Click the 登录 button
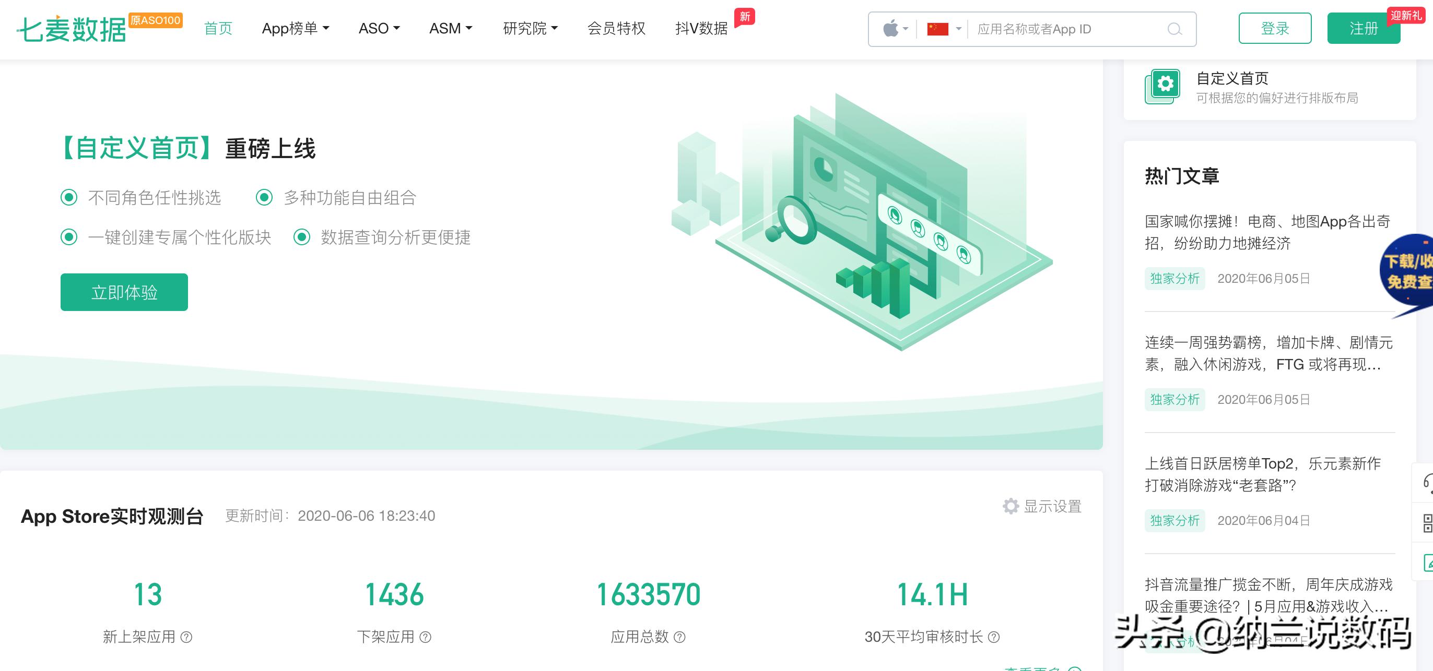 (1274, 28)
